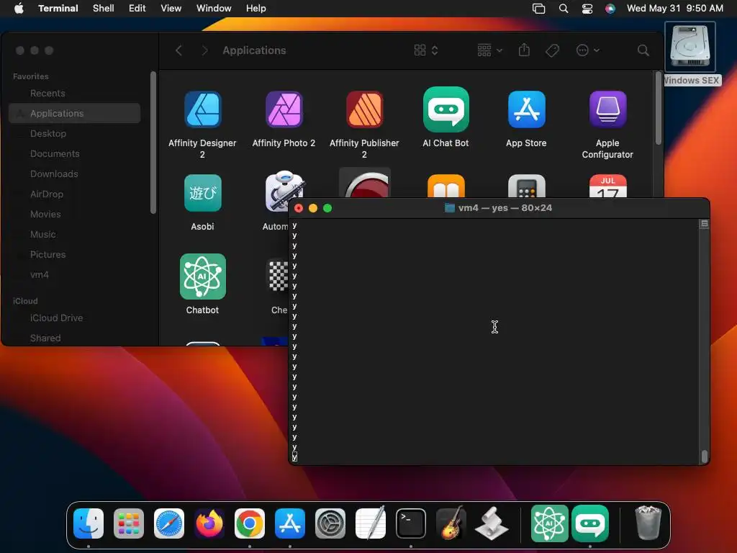Select the AI Chat Bot app in Finder
Image resolution: width=737 pixels, height=553 pixels.
(446, 109)
